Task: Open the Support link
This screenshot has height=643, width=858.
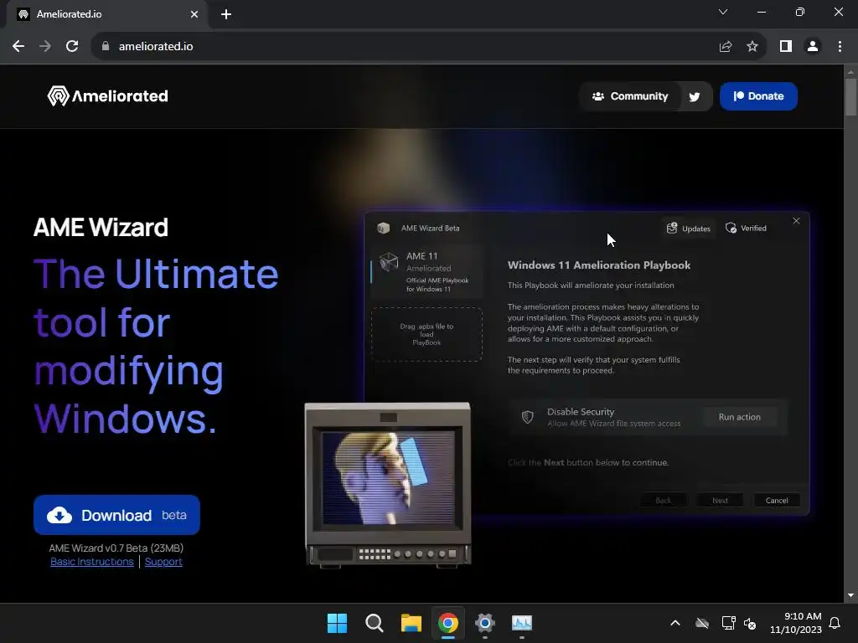Action: click(x=163, y=562)
